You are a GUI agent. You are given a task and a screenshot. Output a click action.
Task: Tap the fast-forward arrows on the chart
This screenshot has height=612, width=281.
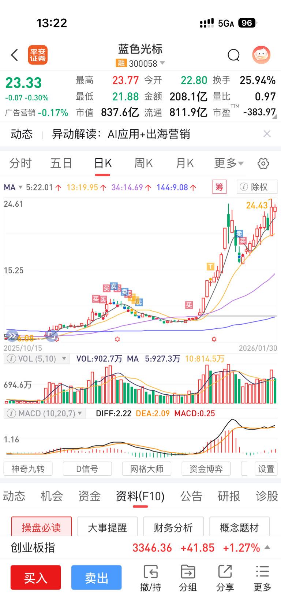(x=12, y=336)
